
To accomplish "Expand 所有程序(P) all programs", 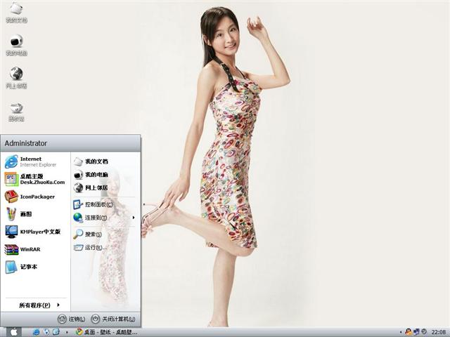I will tap(39, 305).
